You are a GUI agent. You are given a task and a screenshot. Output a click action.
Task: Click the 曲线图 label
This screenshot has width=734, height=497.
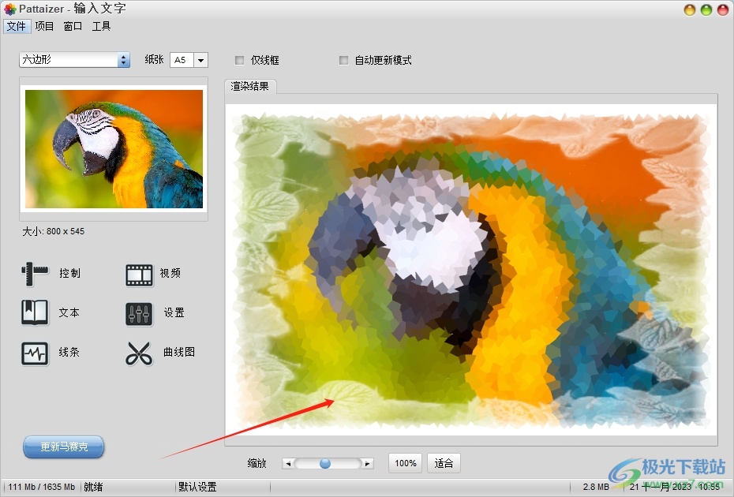point(179,352)
